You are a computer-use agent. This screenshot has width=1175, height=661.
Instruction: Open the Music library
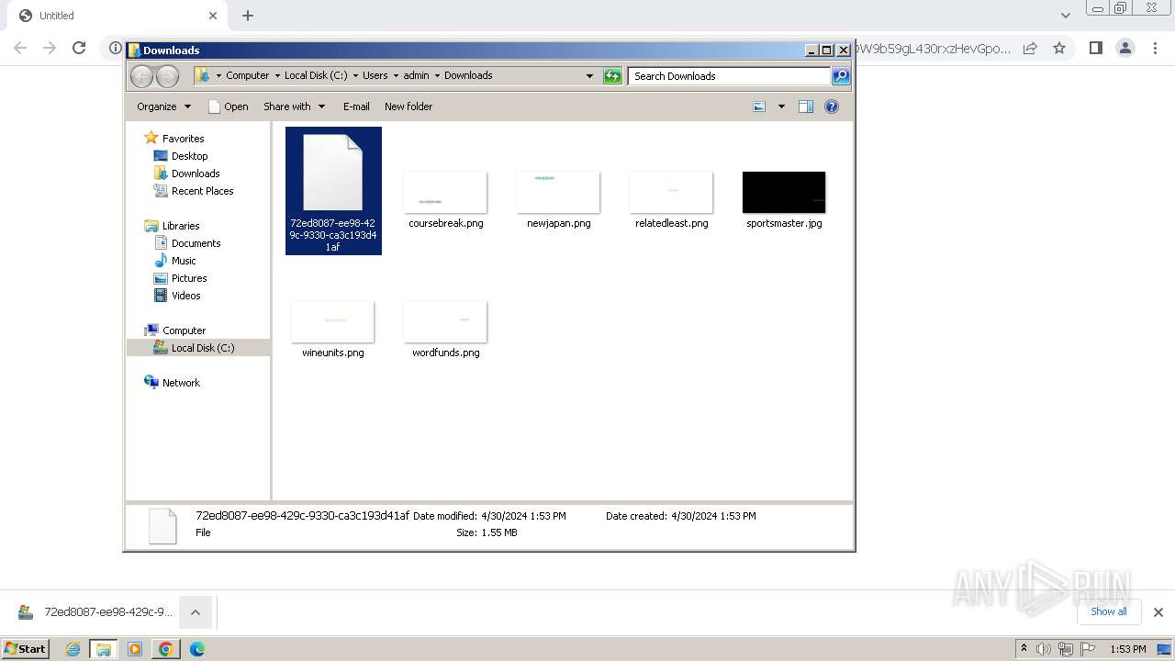coord(184,261)
